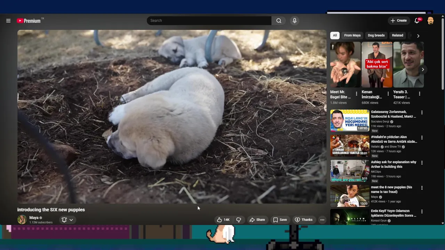Click the Create button
The height and width of the screenshot is (250, 445).
pyautogui.click(x=398, y=21)
